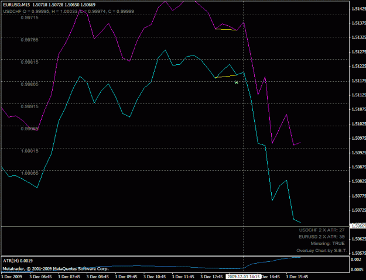Image resolution: width=366 pixels, height=280 pixels.
Task: Click the 0.99765 left scale label
Action: (30, 40)
